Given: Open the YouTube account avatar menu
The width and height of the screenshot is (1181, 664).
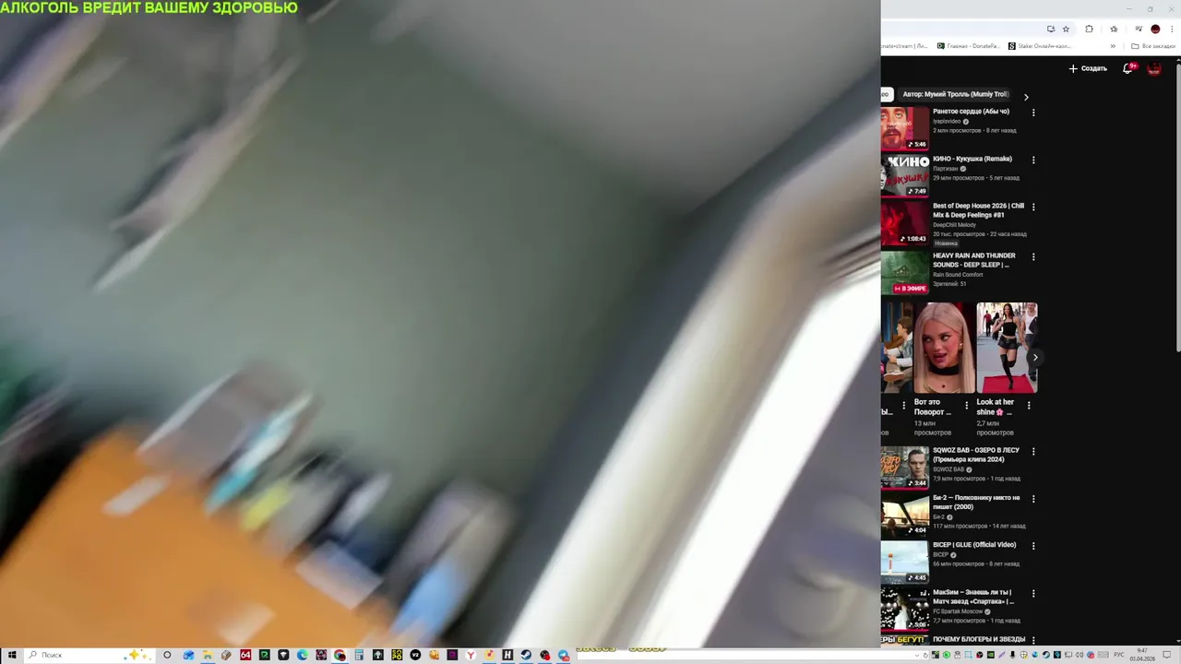Looking at the screenshot, I should coord(1154,68).
